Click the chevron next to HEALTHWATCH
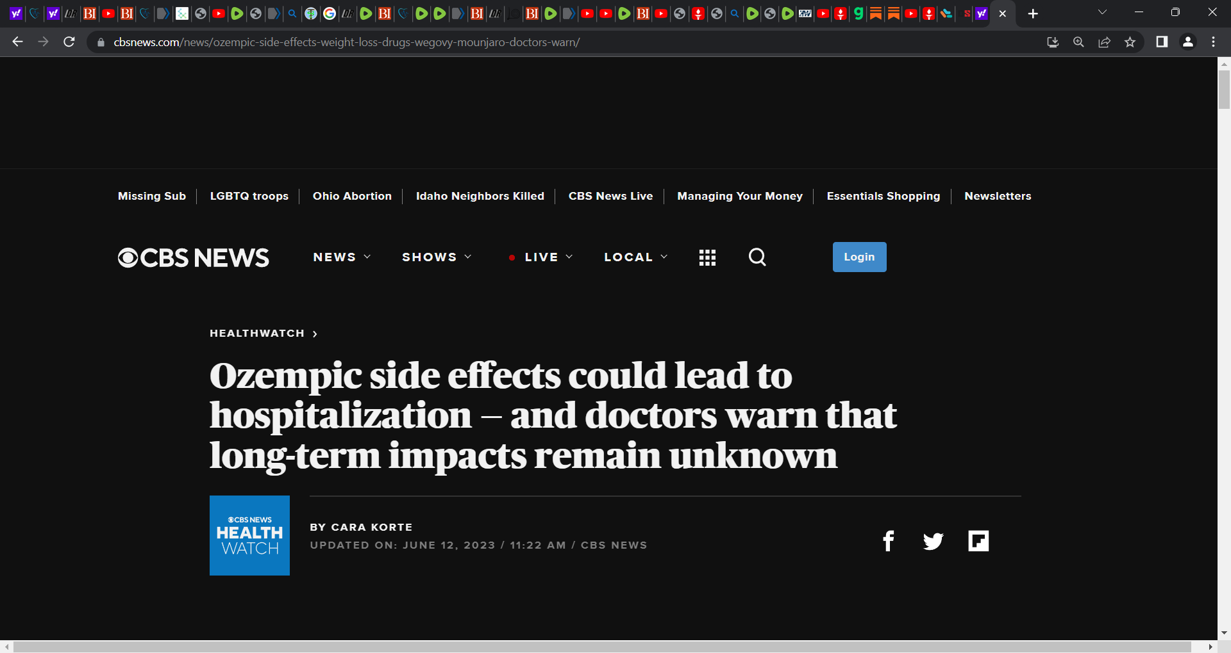 [x=315, y=334]
